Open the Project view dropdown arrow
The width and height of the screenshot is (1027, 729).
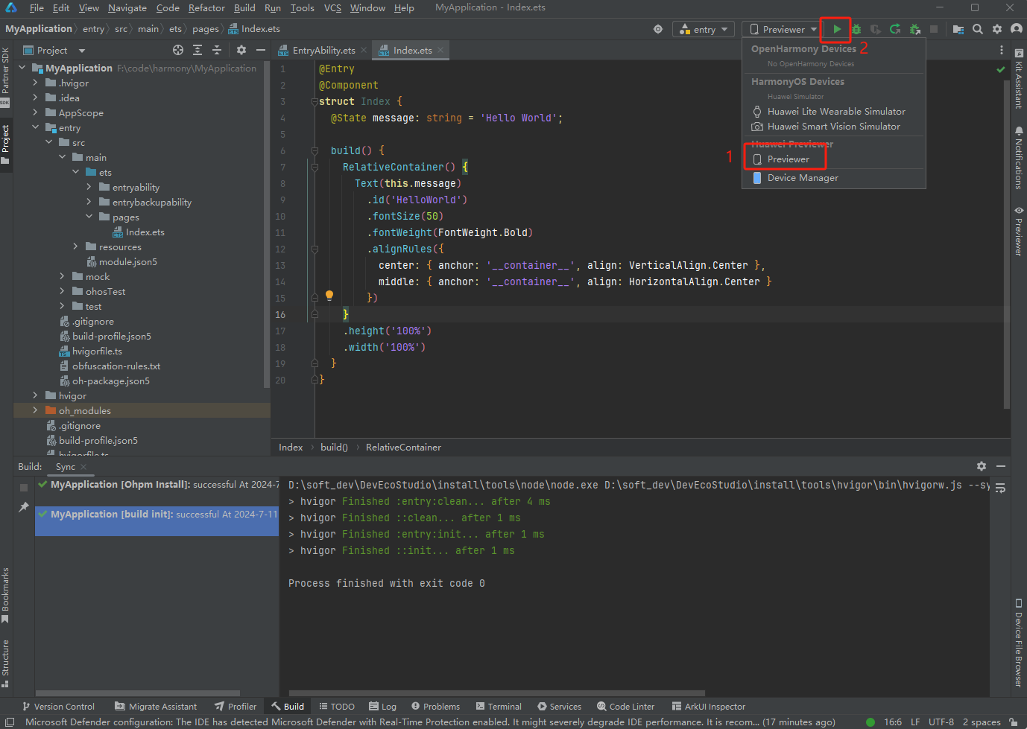[x=82, y=51]
